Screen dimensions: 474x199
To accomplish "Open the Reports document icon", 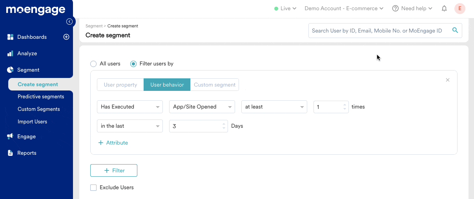I will point(10,153).
